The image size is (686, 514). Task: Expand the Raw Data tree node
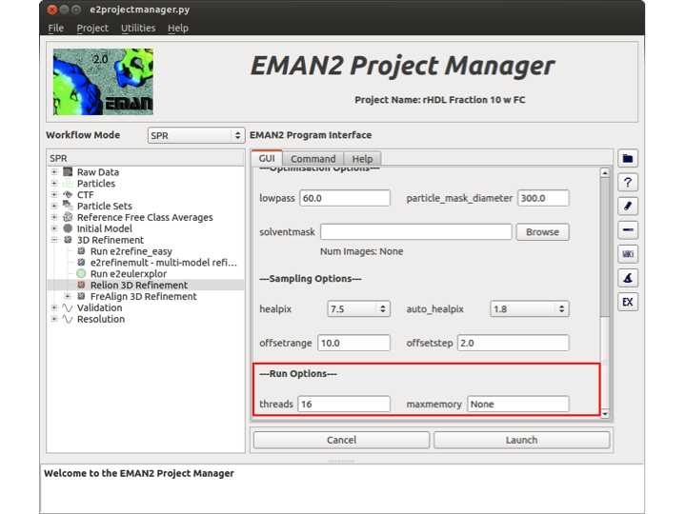(x=55, y=172)
